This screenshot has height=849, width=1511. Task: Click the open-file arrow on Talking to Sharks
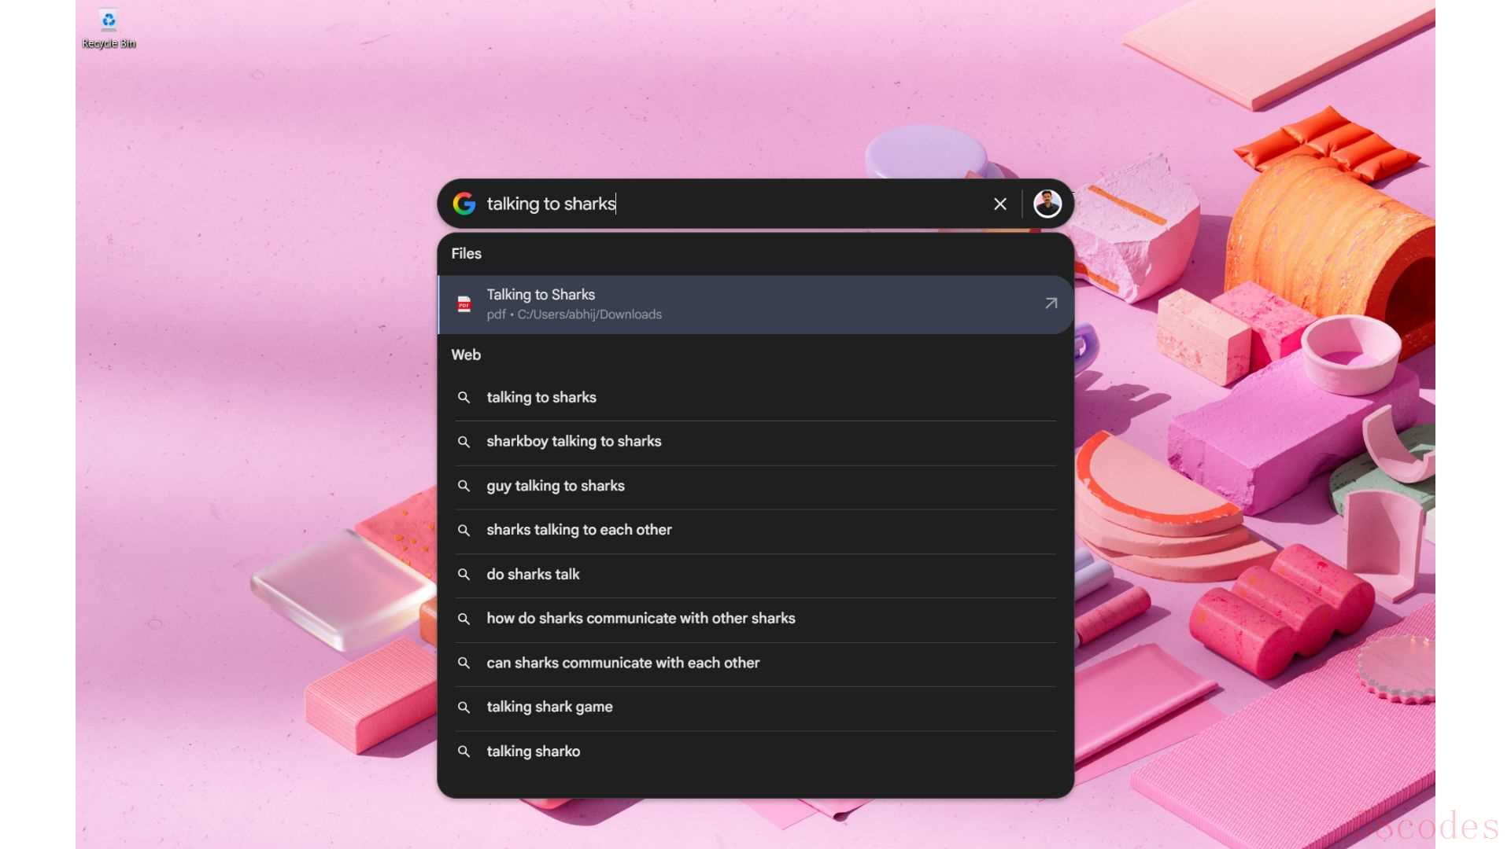(x=1051, y=303)
